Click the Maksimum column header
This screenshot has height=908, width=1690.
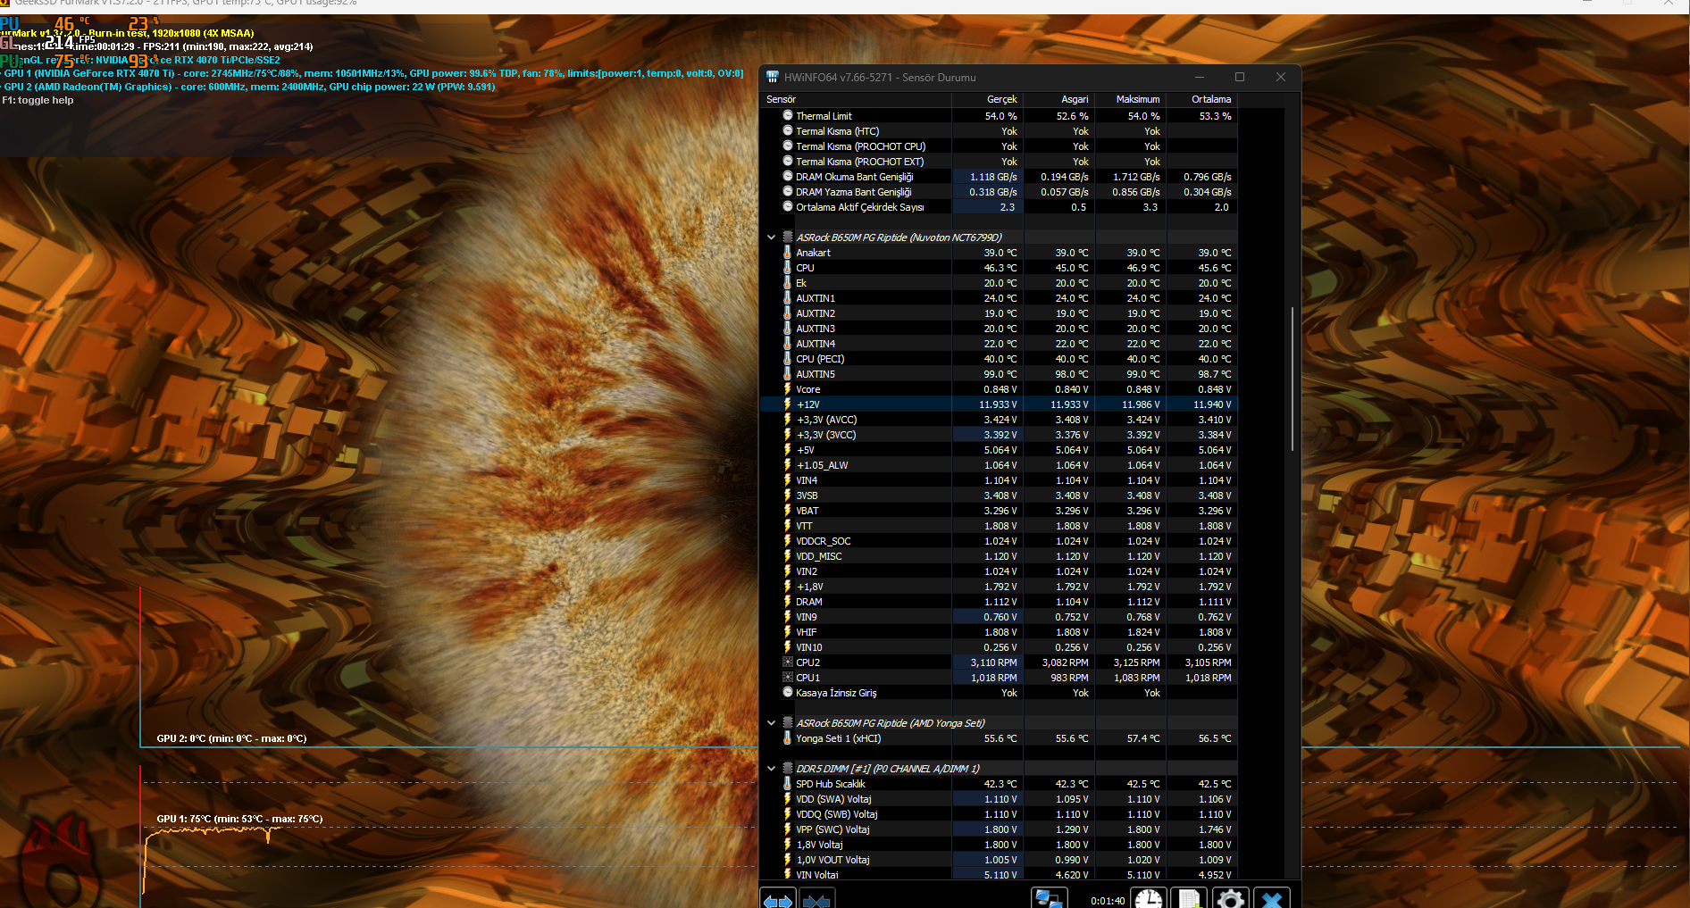[x=1131, y=99]
